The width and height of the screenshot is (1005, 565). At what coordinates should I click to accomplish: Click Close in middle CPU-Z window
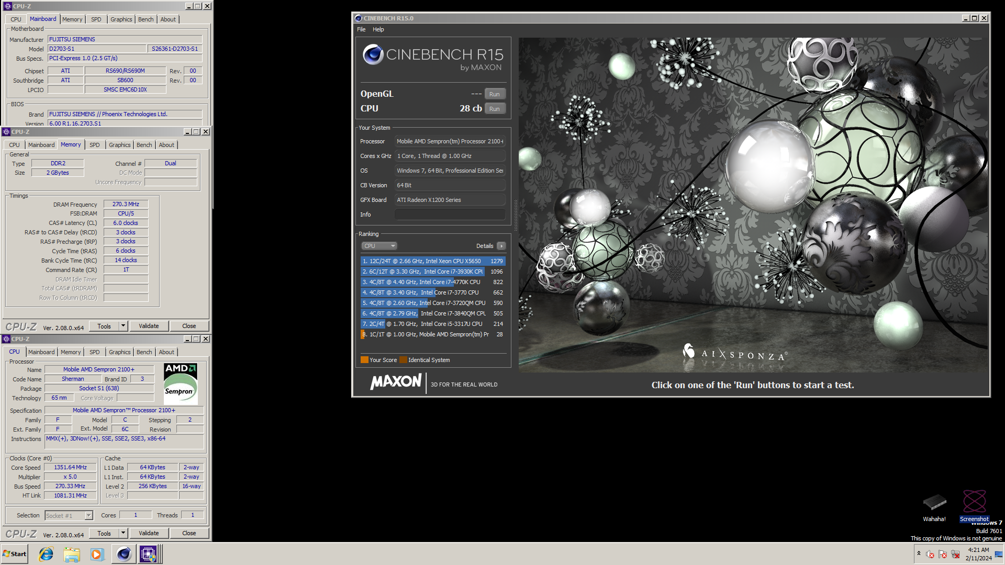click(x=189, y=326)
